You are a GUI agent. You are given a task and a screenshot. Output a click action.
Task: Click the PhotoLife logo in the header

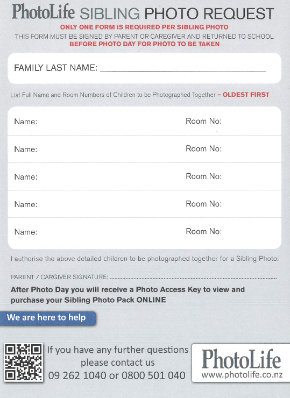pos(43,12)
